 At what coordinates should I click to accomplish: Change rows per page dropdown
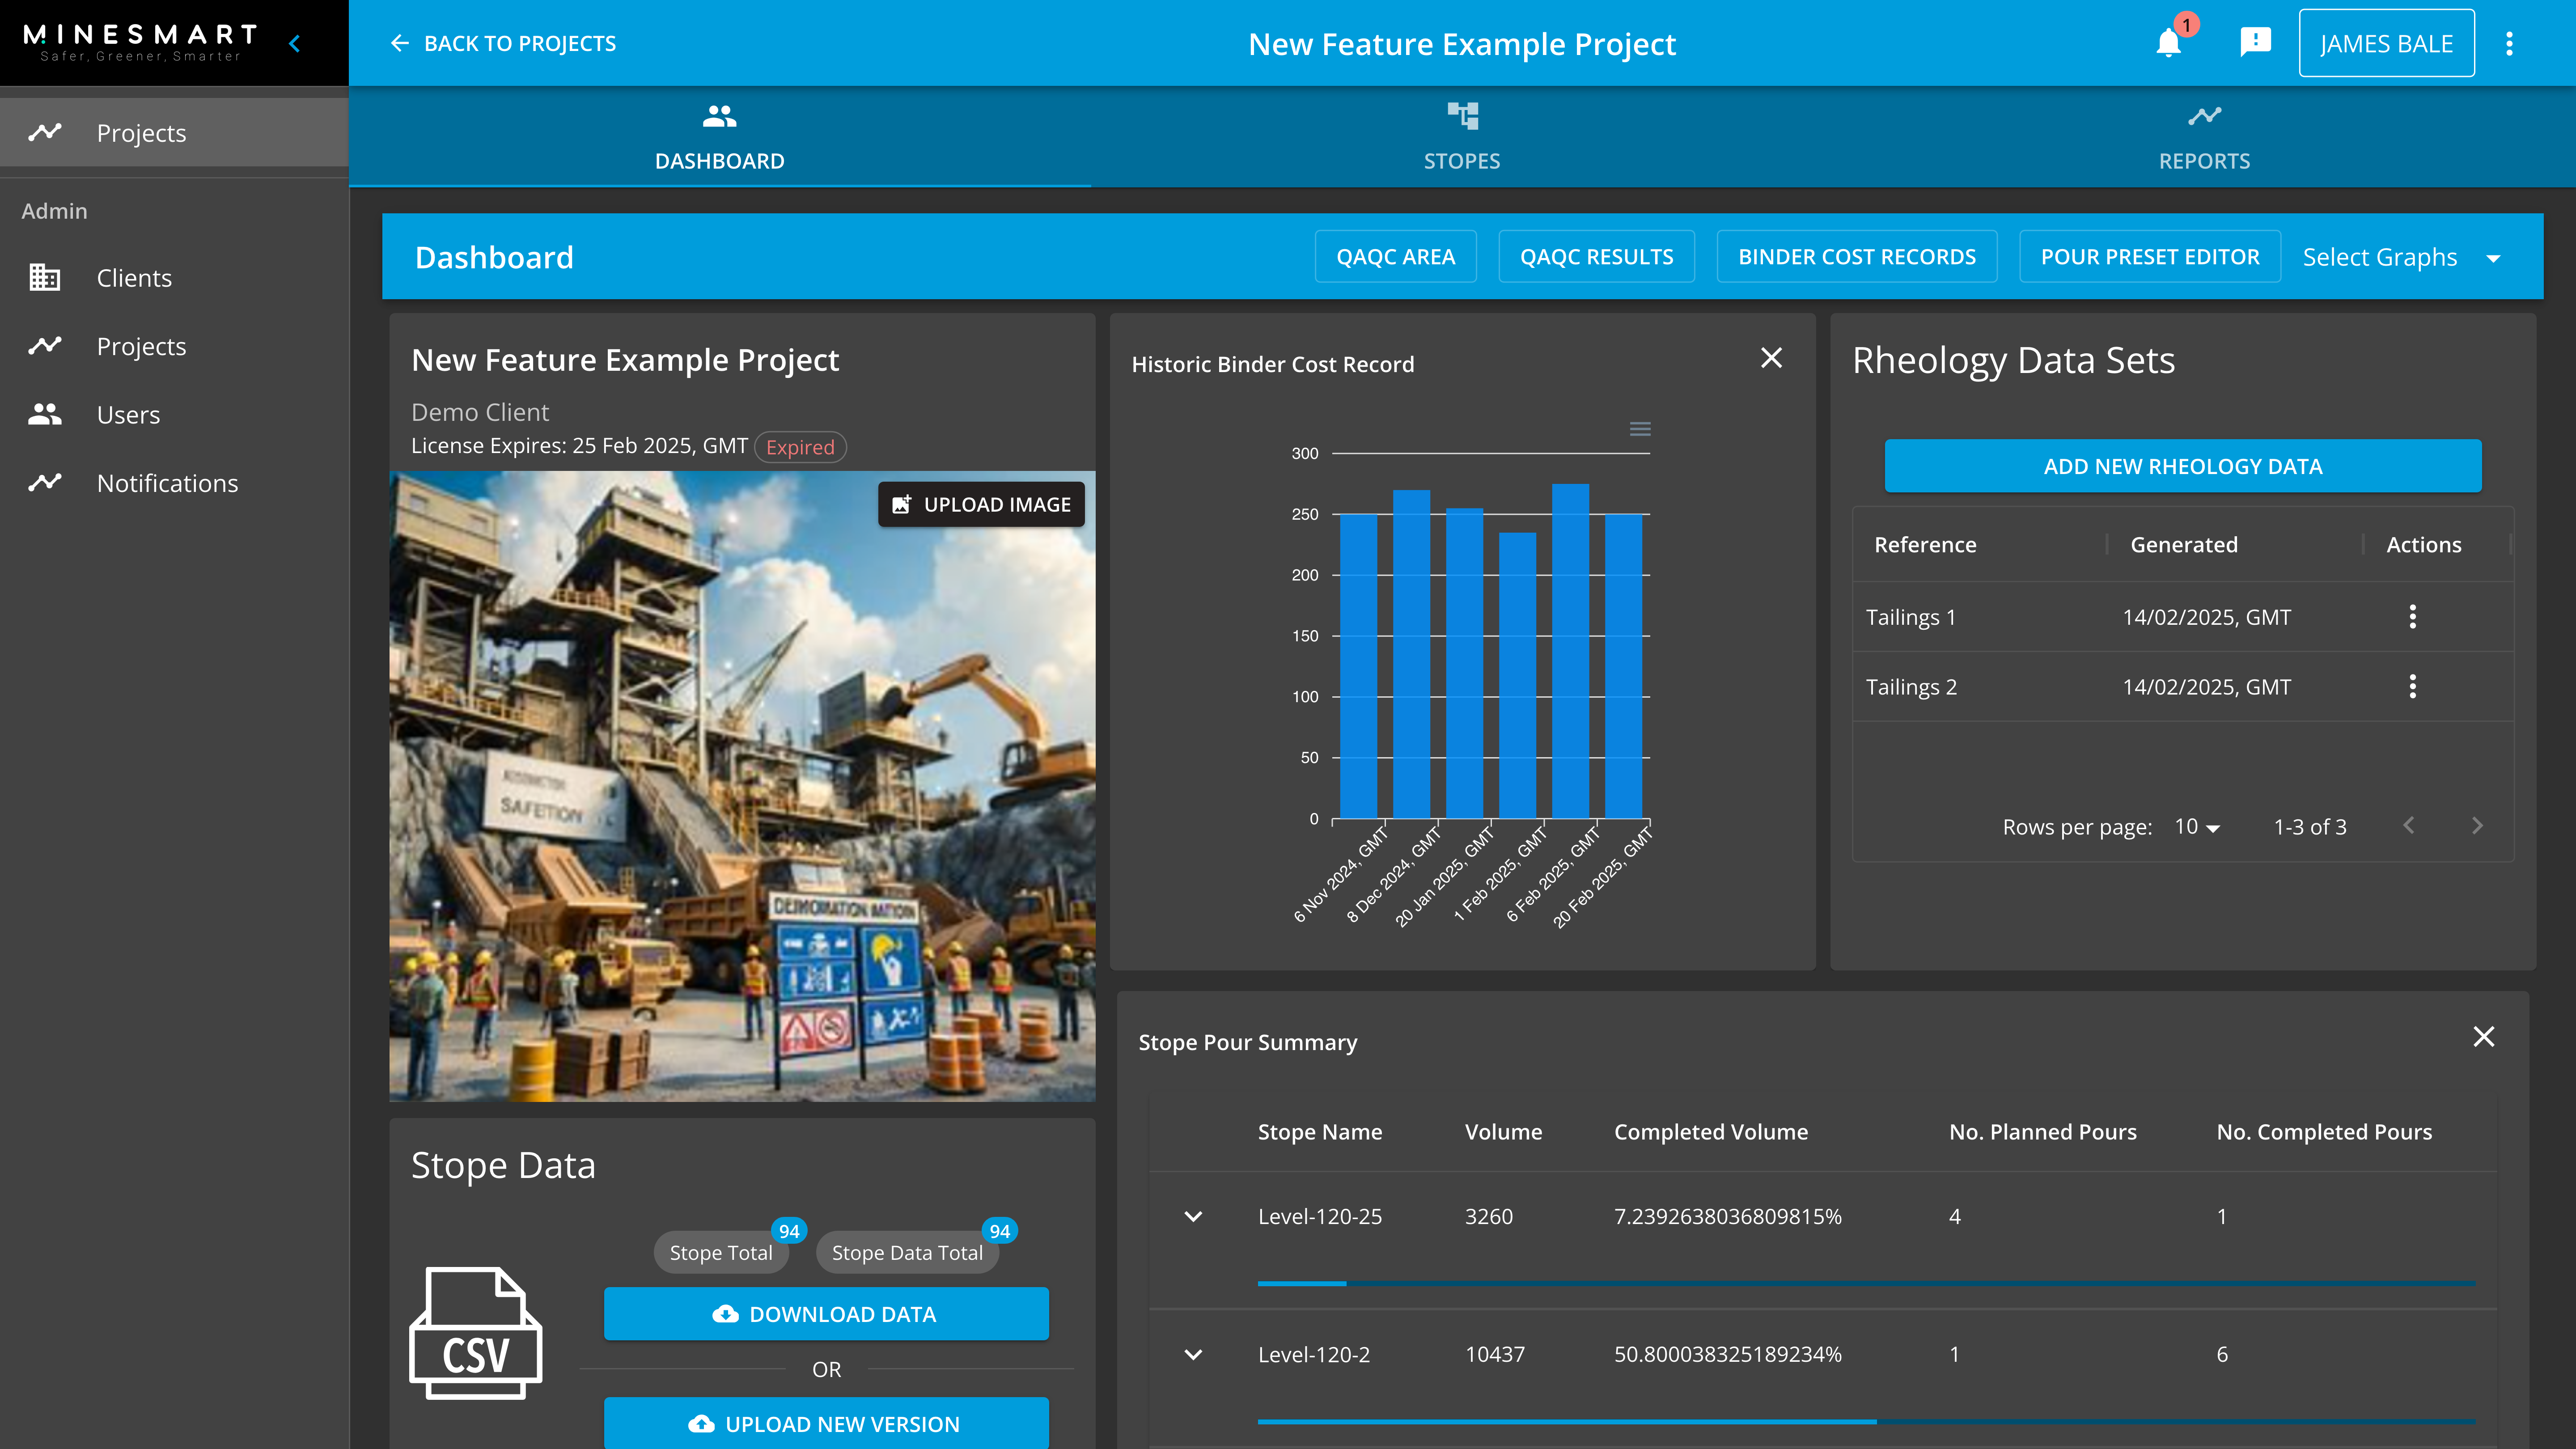click(2197, 827)
